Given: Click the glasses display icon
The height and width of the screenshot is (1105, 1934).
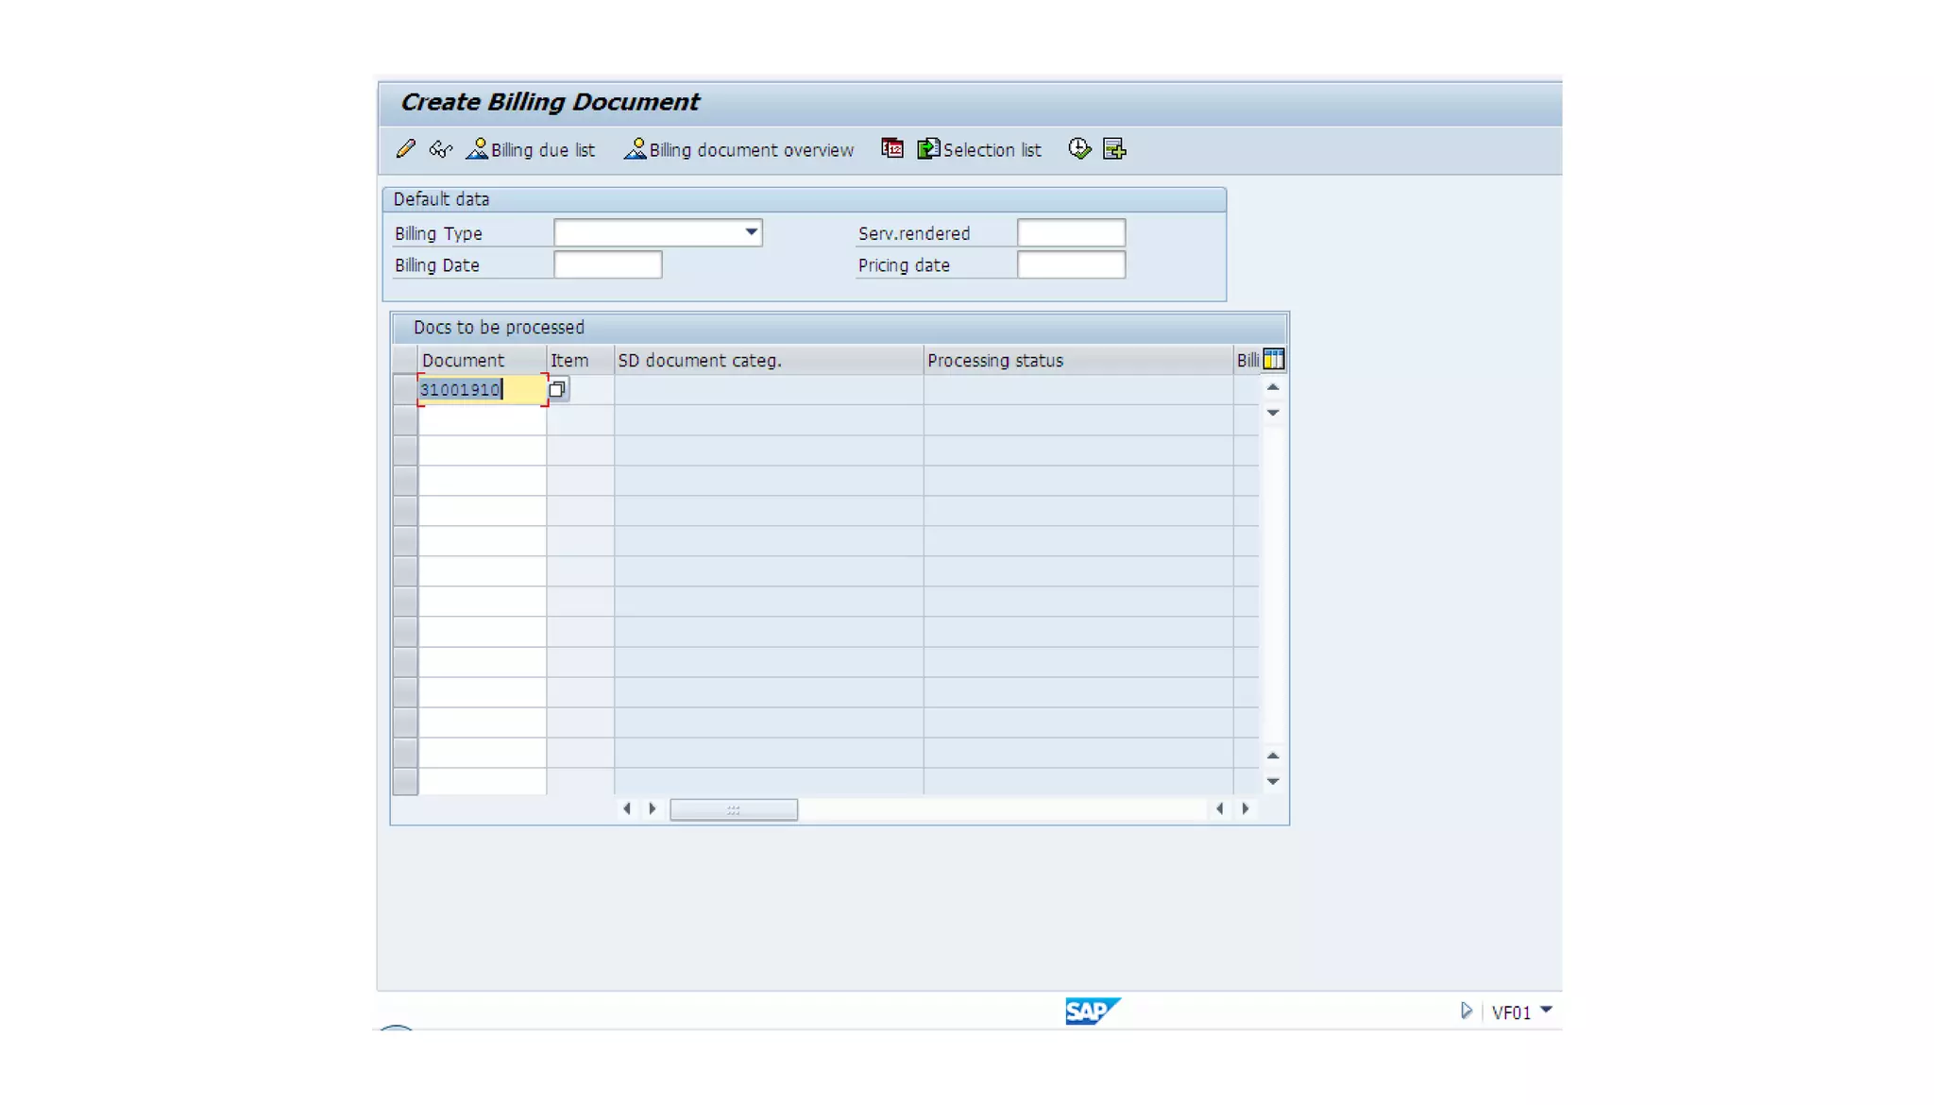Looking at the screenshot, I should [441, 149].
